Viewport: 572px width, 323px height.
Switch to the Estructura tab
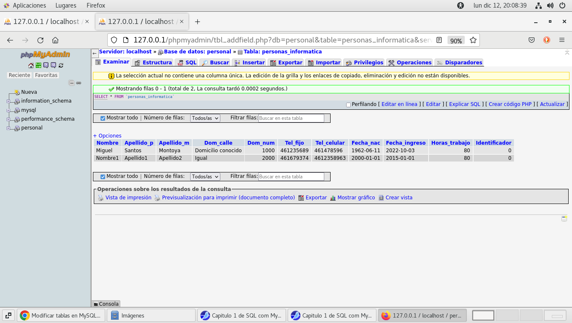tap(154, 63)
